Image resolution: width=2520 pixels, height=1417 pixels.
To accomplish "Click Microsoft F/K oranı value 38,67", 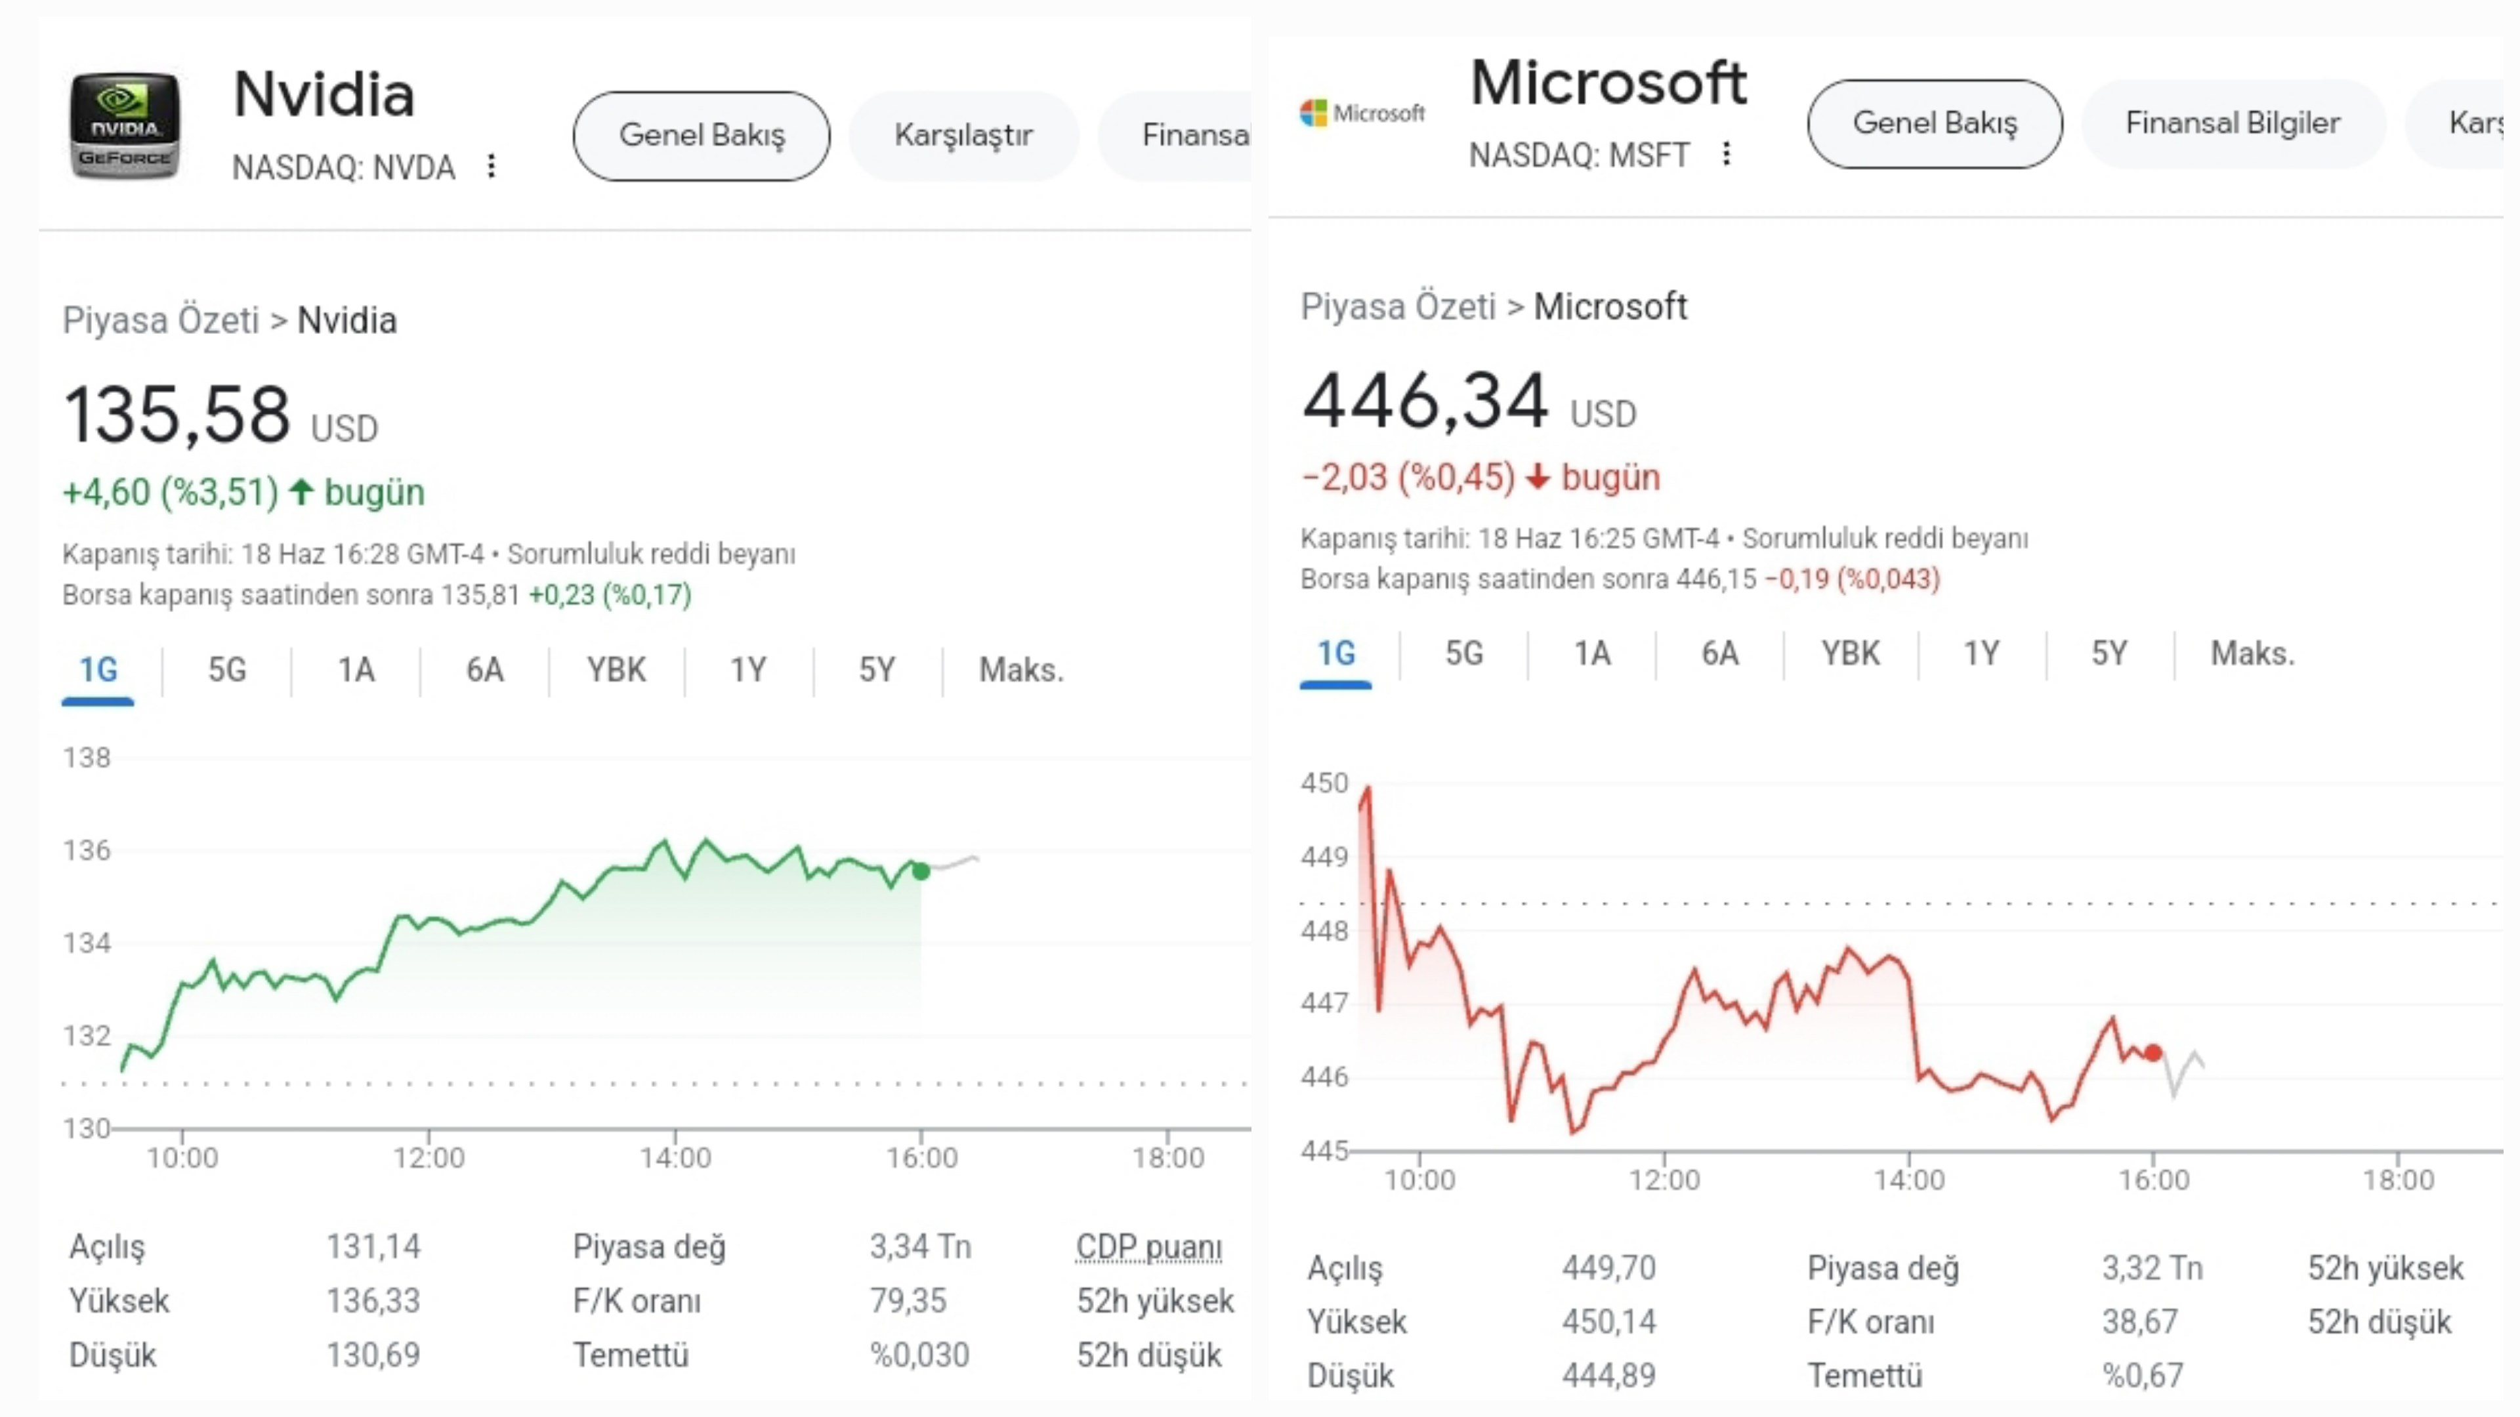I will [x=2141, y=1322].
